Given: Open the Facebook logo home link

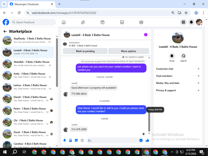Looking at the screenshot, I should point(6,22).
